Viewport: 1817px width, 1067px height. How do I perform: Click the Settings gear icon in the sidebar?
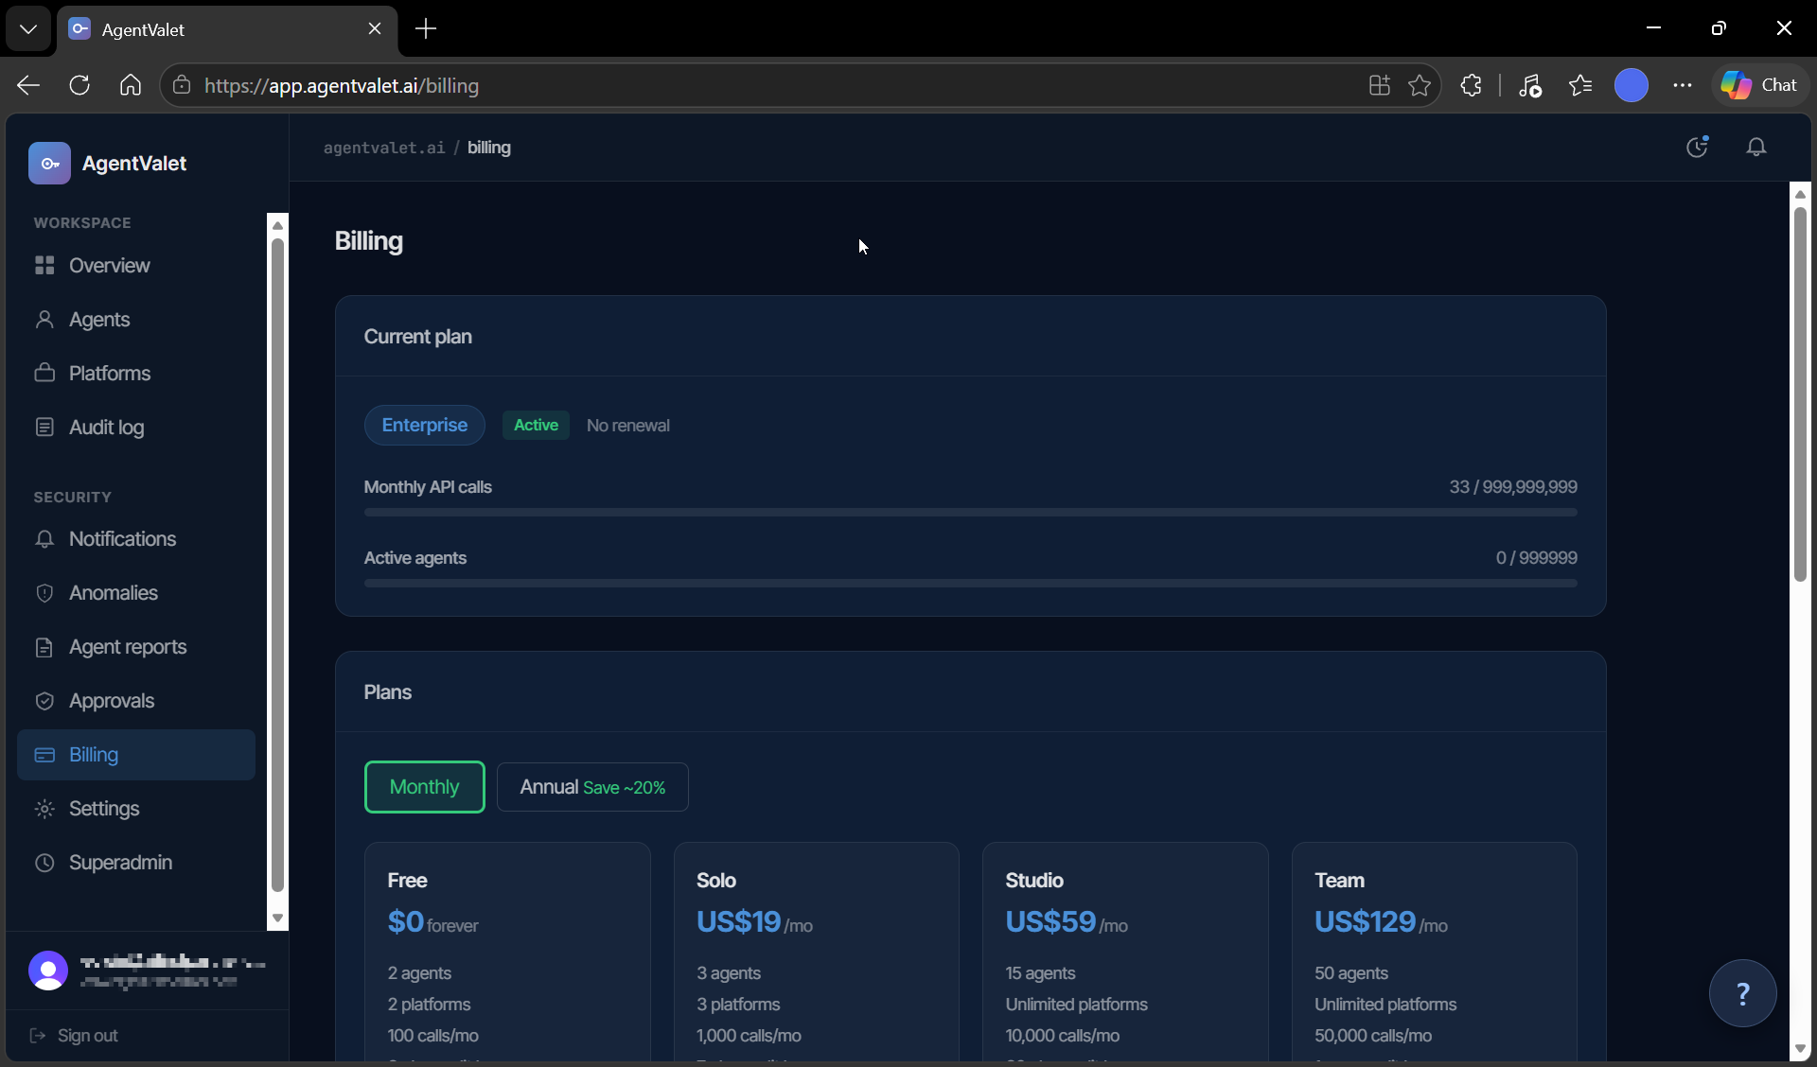click(x=44, y=809)
